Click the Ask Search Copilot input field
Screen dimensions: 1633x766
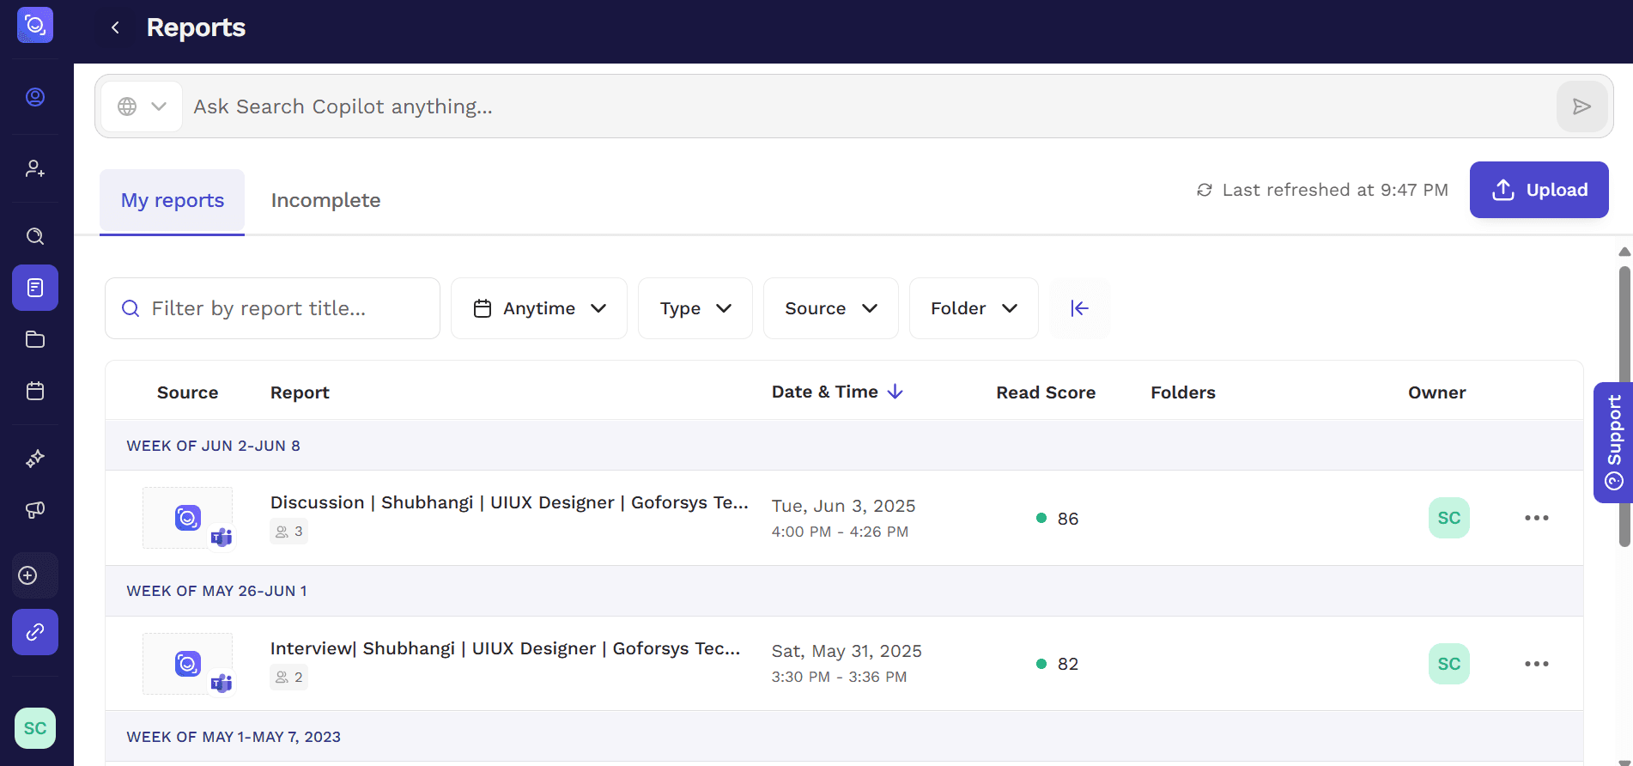pyautogui.click(x=867, y=106)
